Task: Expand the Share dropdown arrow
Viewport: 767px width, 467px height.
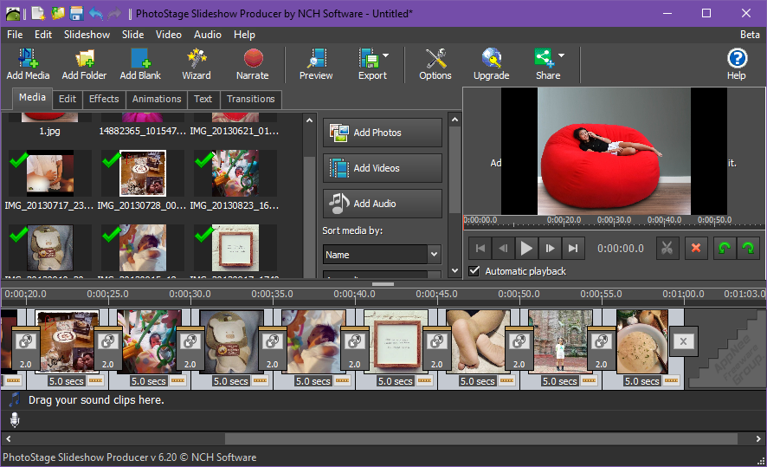Action: pos(561,55)
